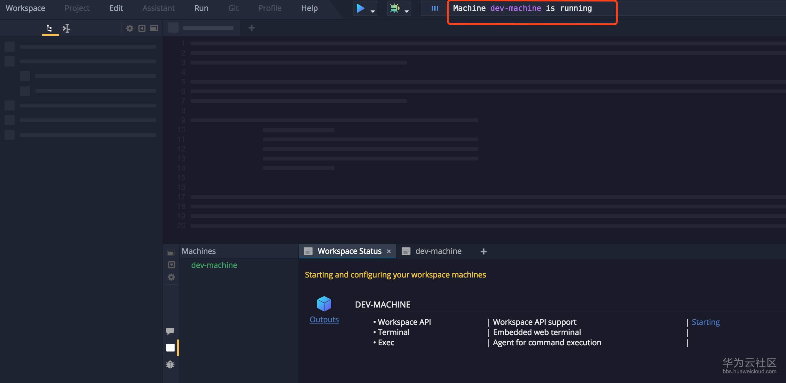This screenshot has width=786, height=383.
Task: Click the bug icon in bottom sidebar
Action: 170,364
